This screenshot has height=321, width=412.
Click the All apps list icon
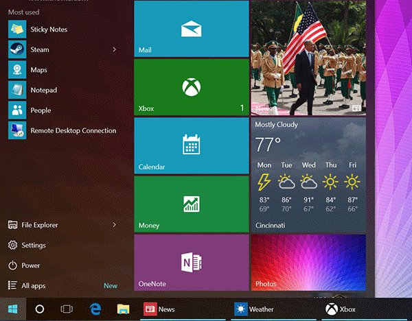(x=12, y=285)
